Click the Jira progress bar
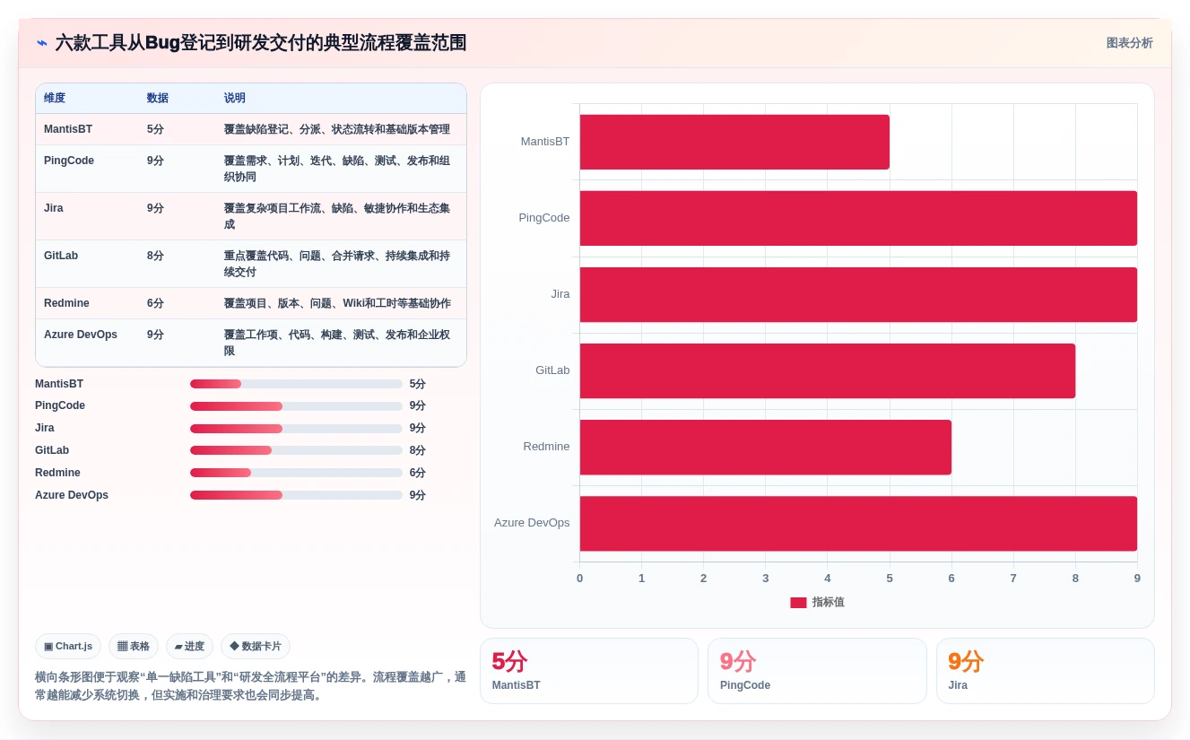 296,429
